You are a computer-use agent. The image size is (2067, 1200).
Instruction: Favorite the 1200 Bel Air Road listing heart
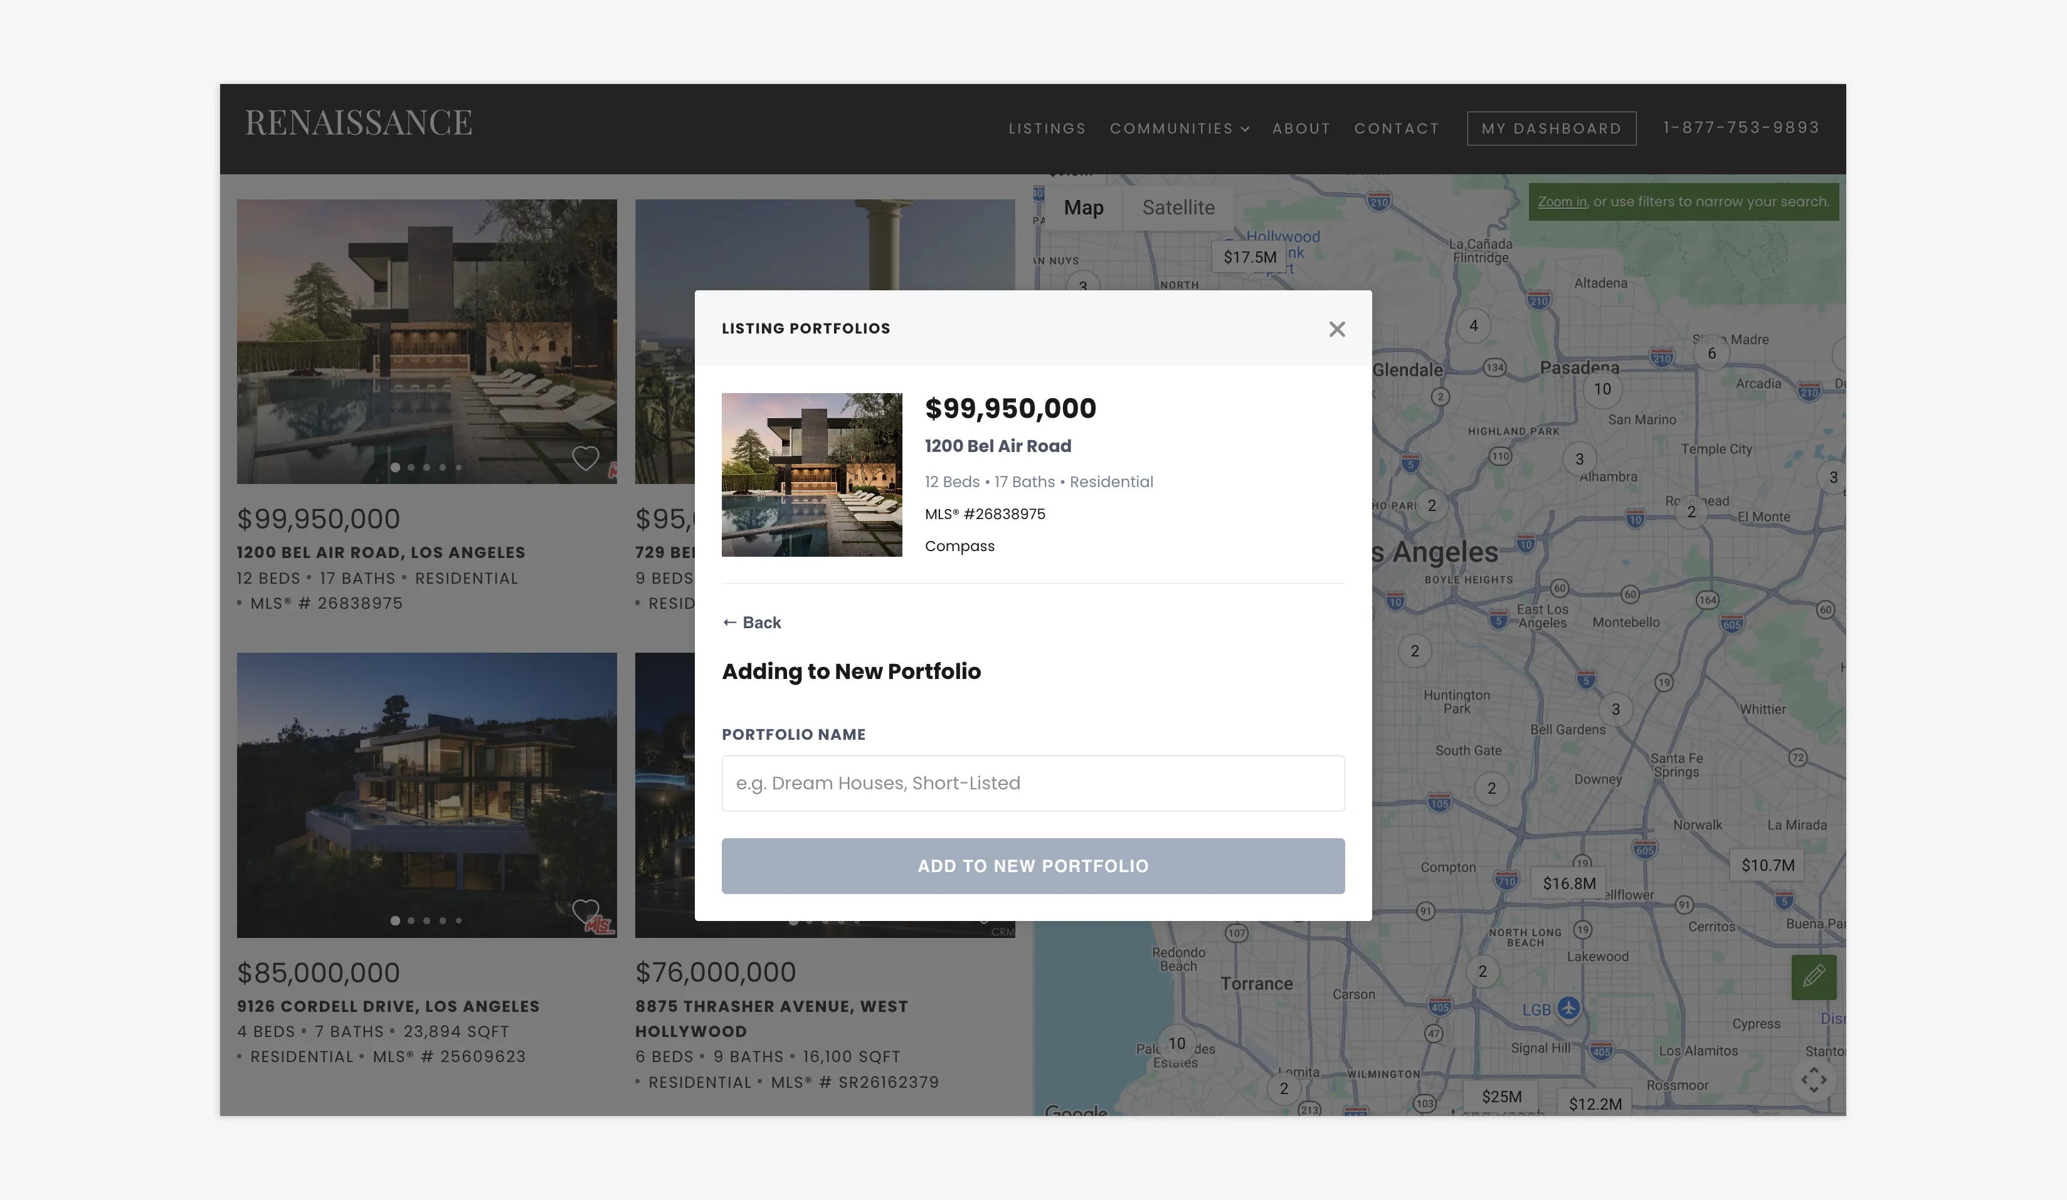(585, 458)
